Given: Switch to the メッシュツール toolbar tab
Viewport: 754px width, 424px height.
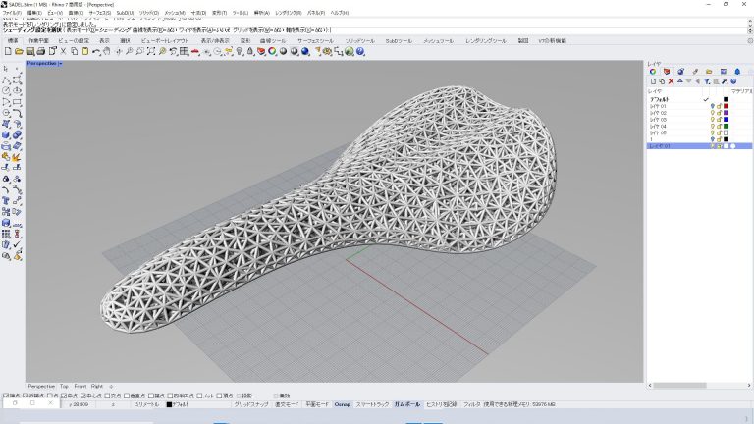Looking at the screenshot, I should click(438, 41).
